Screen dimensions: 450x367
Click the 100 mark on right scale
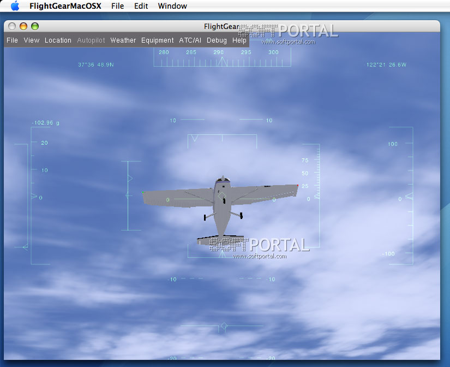click(x=393, y=144)
